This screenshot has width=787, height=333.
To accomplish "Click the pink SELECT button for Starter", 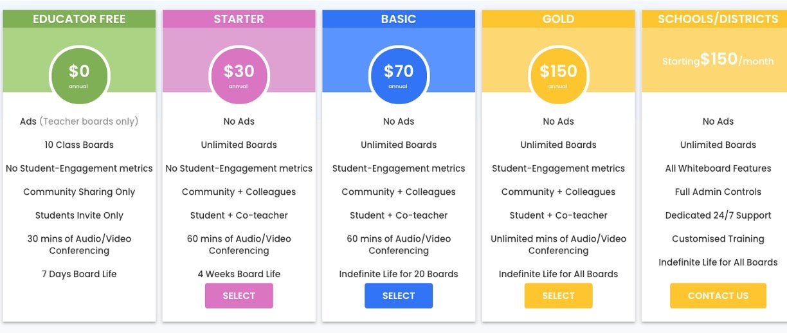I will coord(239,296).
